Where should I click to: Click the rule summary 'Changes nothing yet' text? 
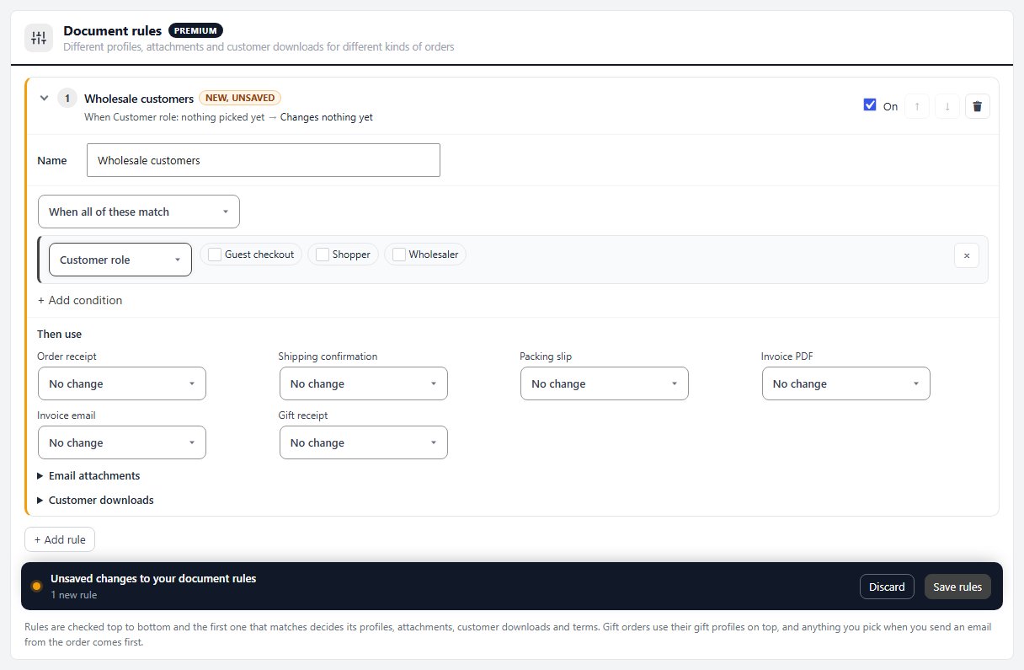[x=327, y=117]
